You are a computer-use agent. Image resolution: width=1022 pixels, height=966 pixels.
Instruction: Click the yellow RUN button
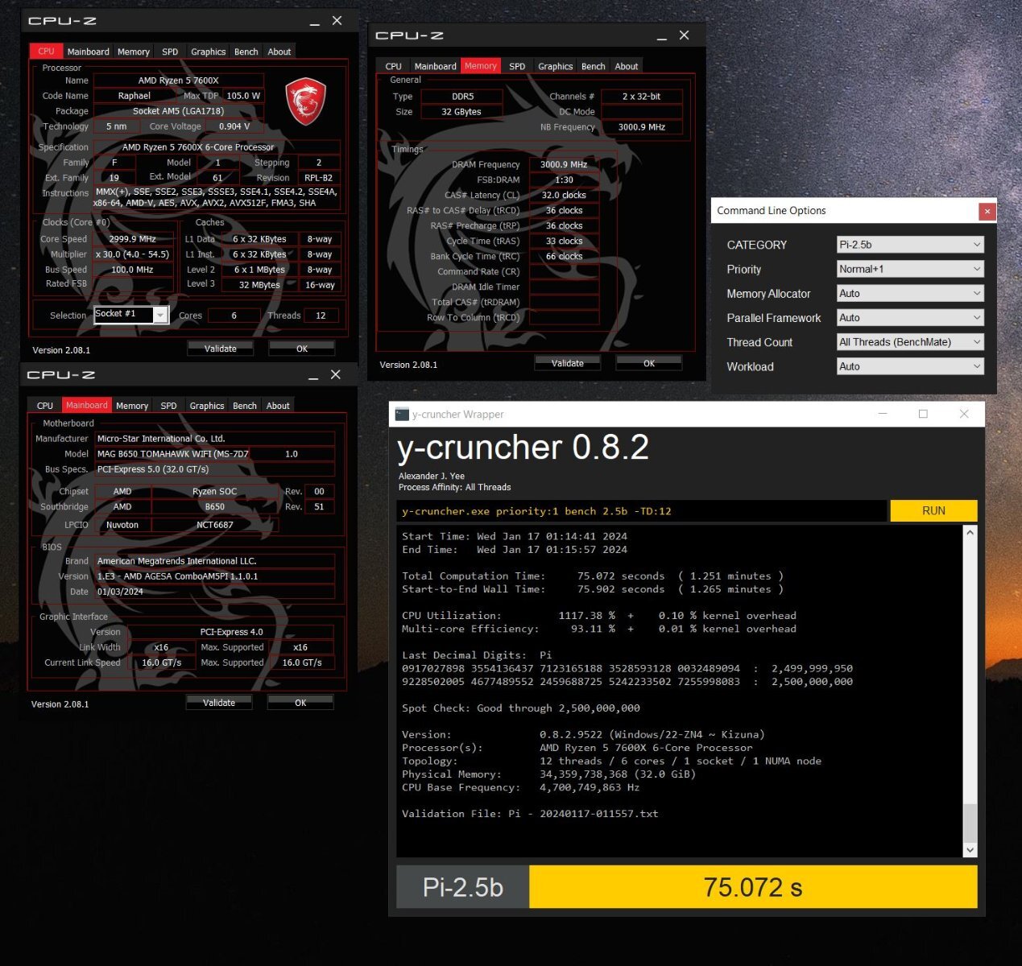point(933,510)
